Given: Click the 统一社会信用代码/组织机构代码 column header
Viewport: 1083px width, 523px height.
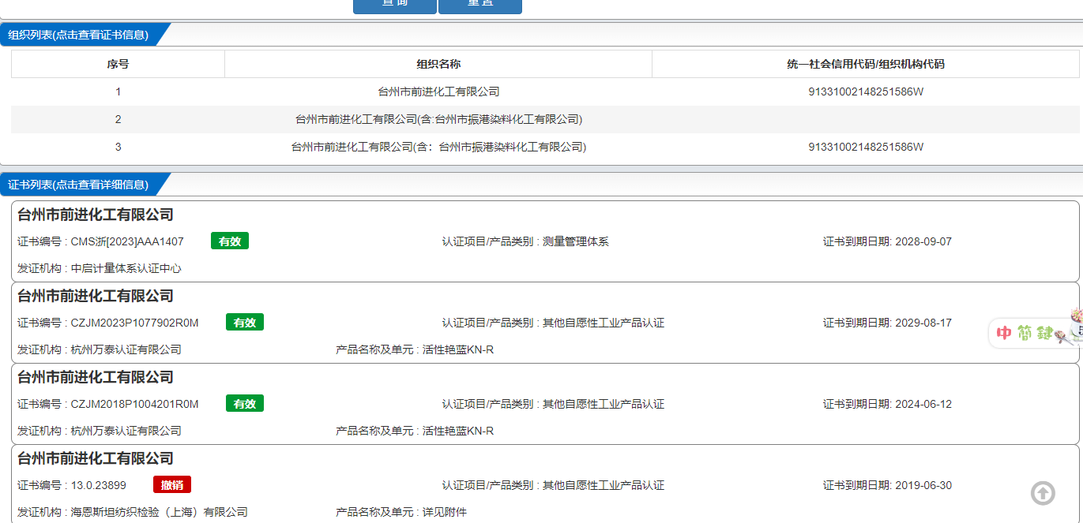Looking at the screenshot, I should tap(866, 64).
